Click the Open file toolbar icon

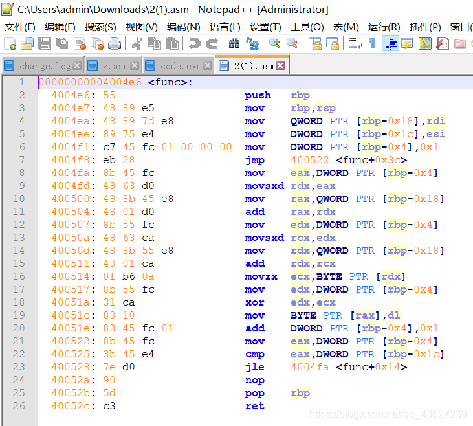coord(27,43)
